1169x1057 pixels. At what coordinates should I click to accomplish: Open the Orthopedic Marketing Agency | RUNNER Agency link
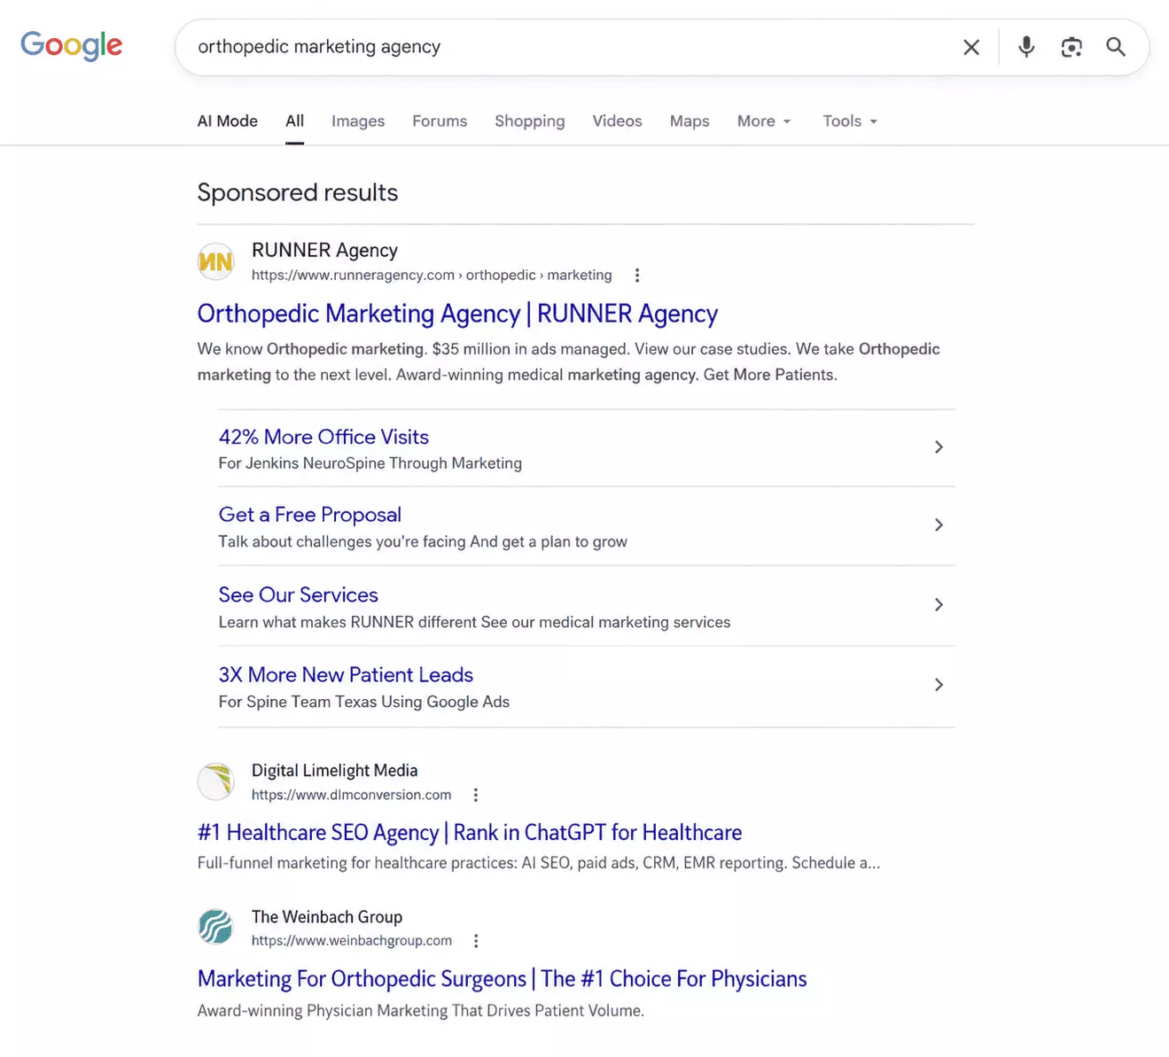point(457,314)
